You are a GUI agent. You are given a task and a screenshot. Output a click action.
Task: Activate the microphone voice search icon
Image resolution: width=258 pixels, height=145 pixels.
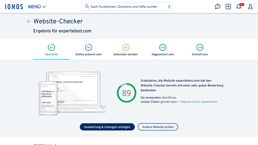pyautogui.click(x=169, y=6)
